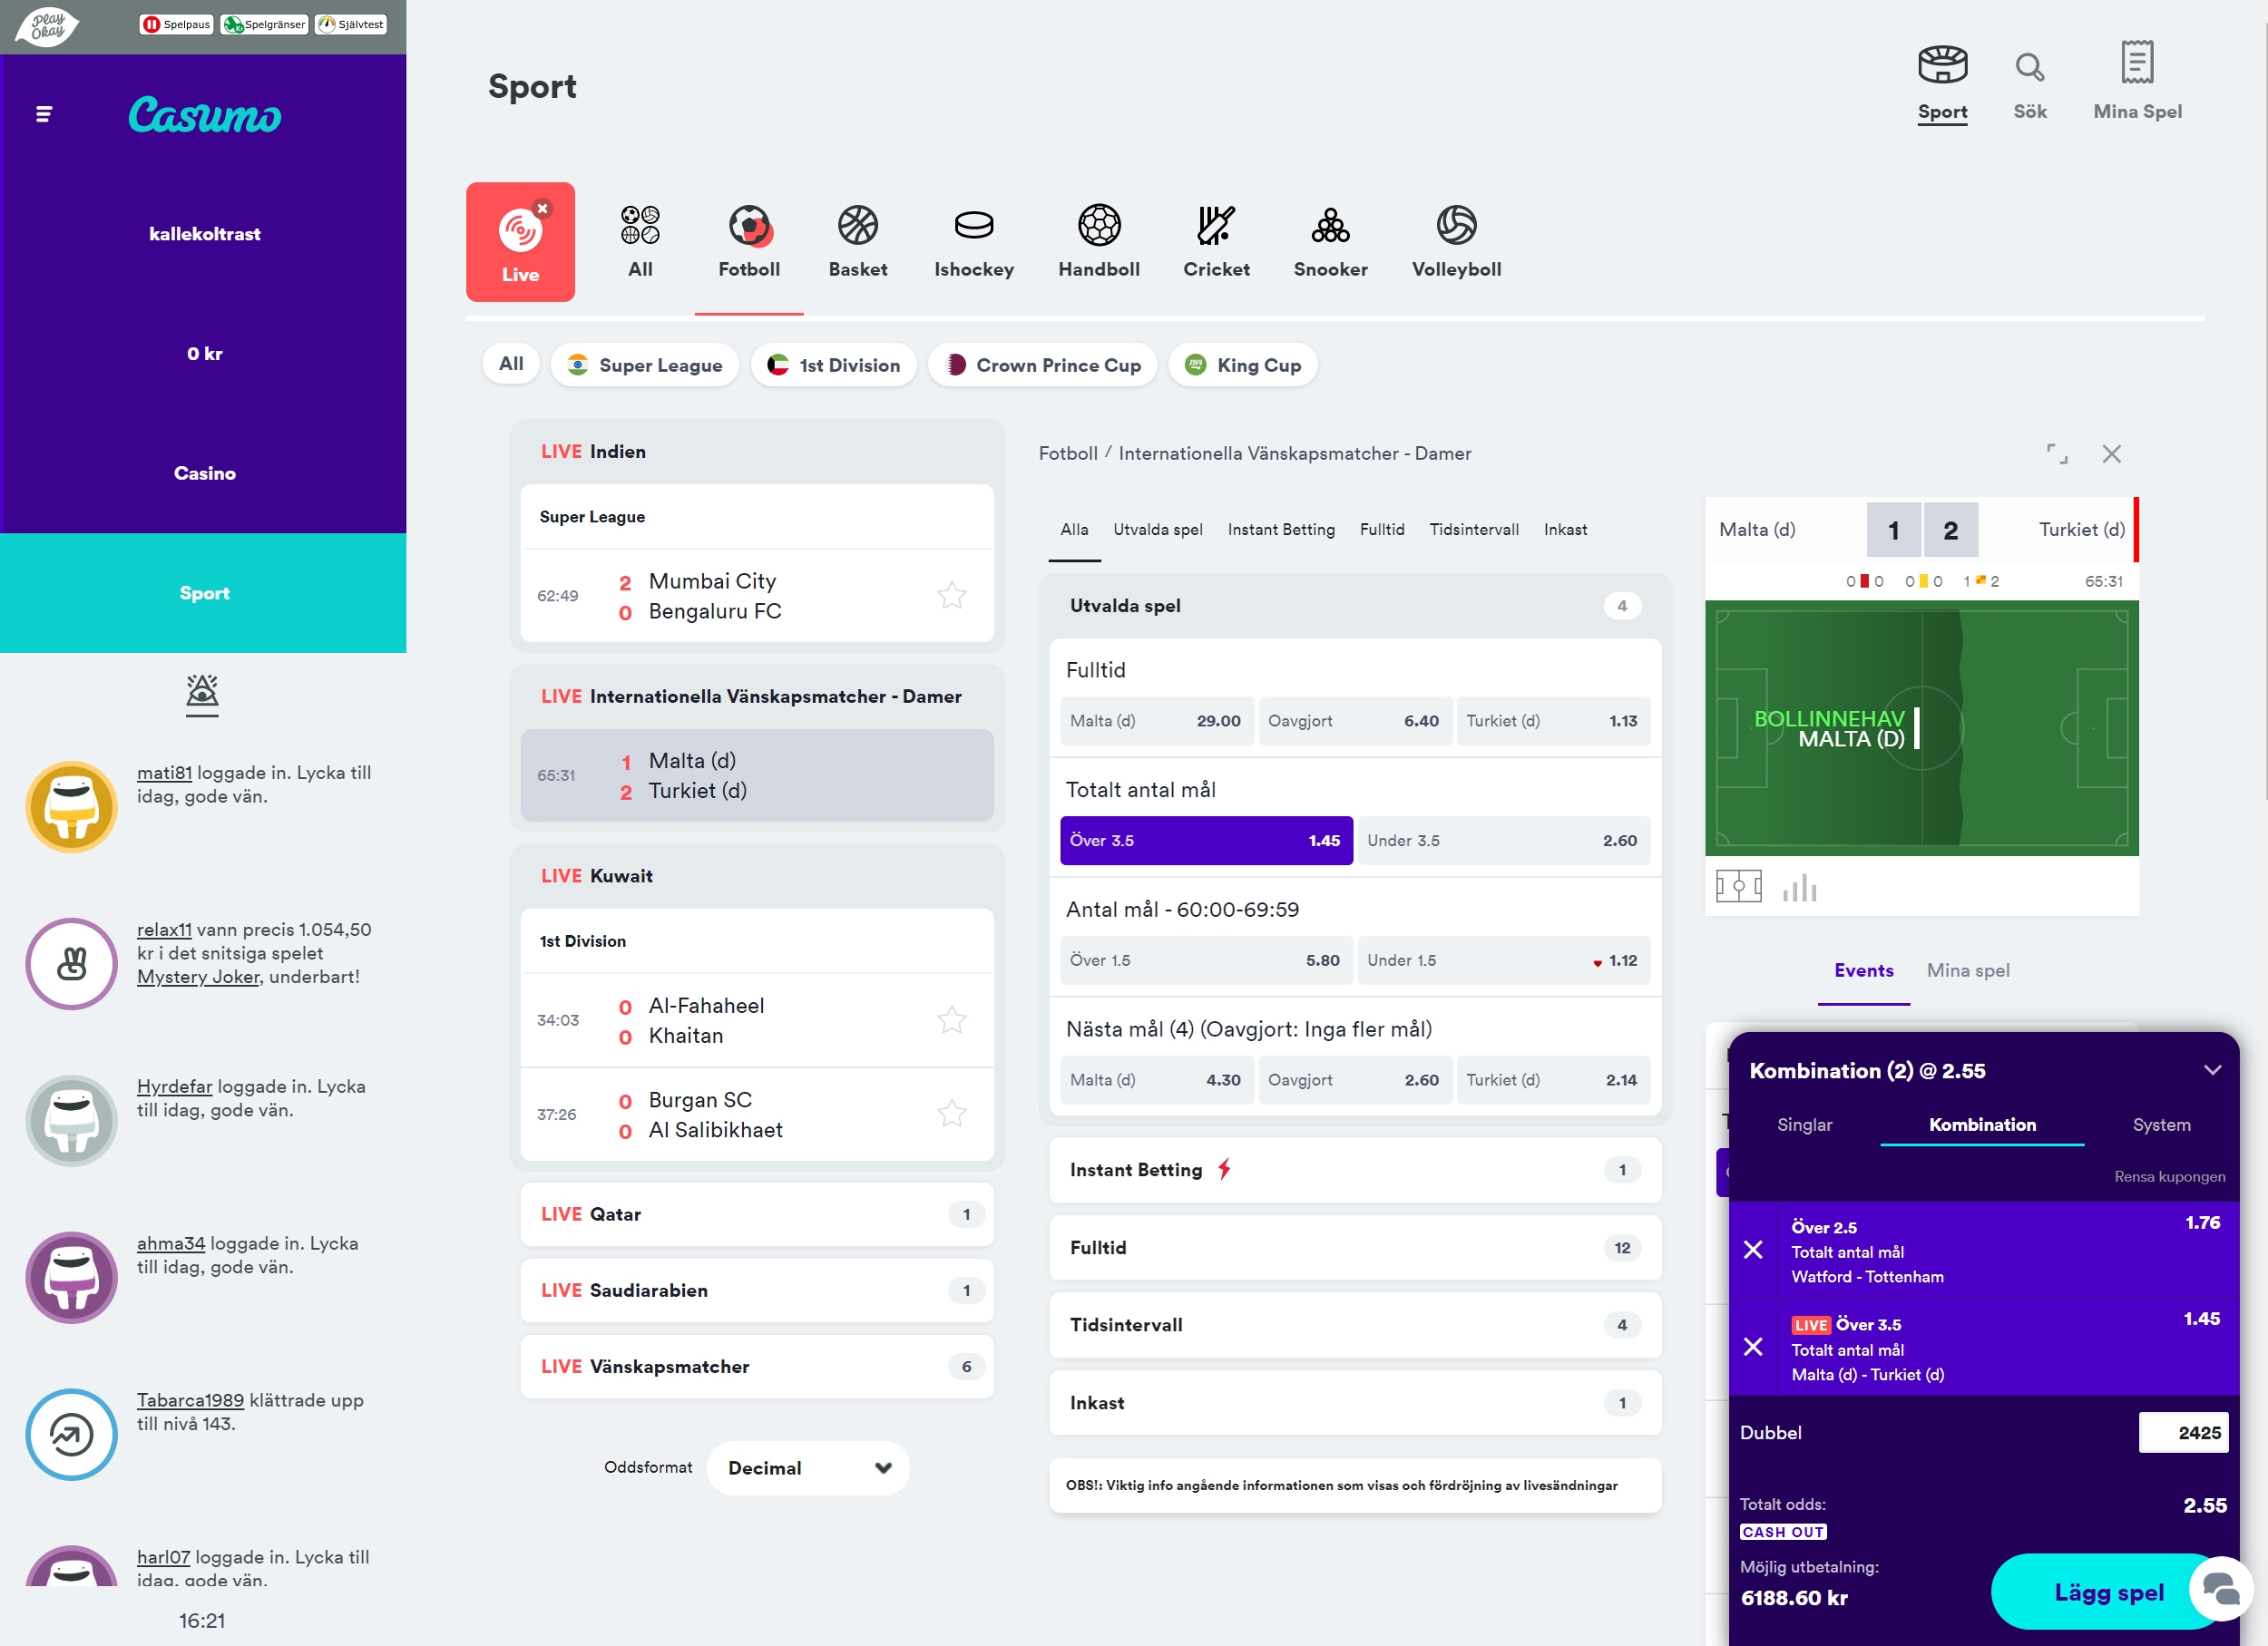Select the Över 3.5 odds at 1.45
The height and width of the screenshot is (1646, 2268).
(x=1205, y=841)
